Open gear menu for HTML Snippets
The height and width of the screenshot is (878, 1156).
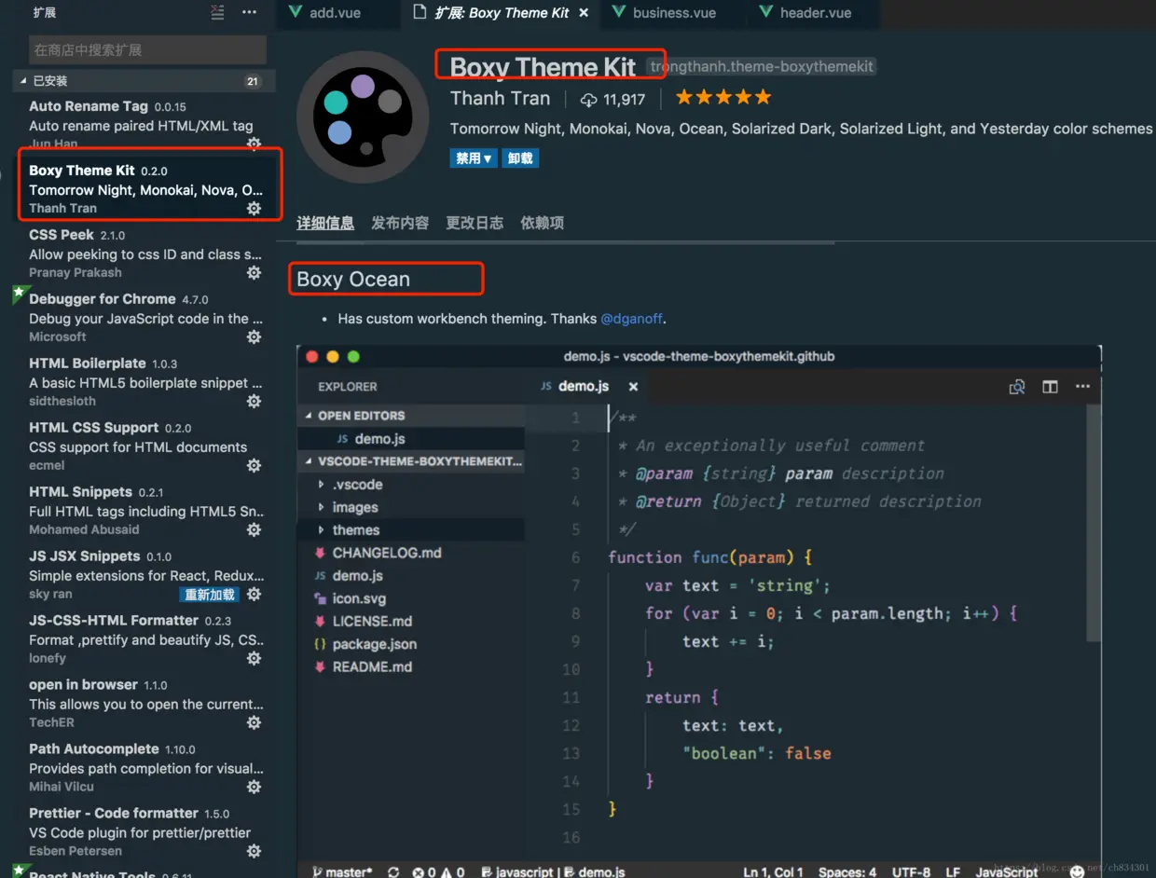[x=254, y=530]
